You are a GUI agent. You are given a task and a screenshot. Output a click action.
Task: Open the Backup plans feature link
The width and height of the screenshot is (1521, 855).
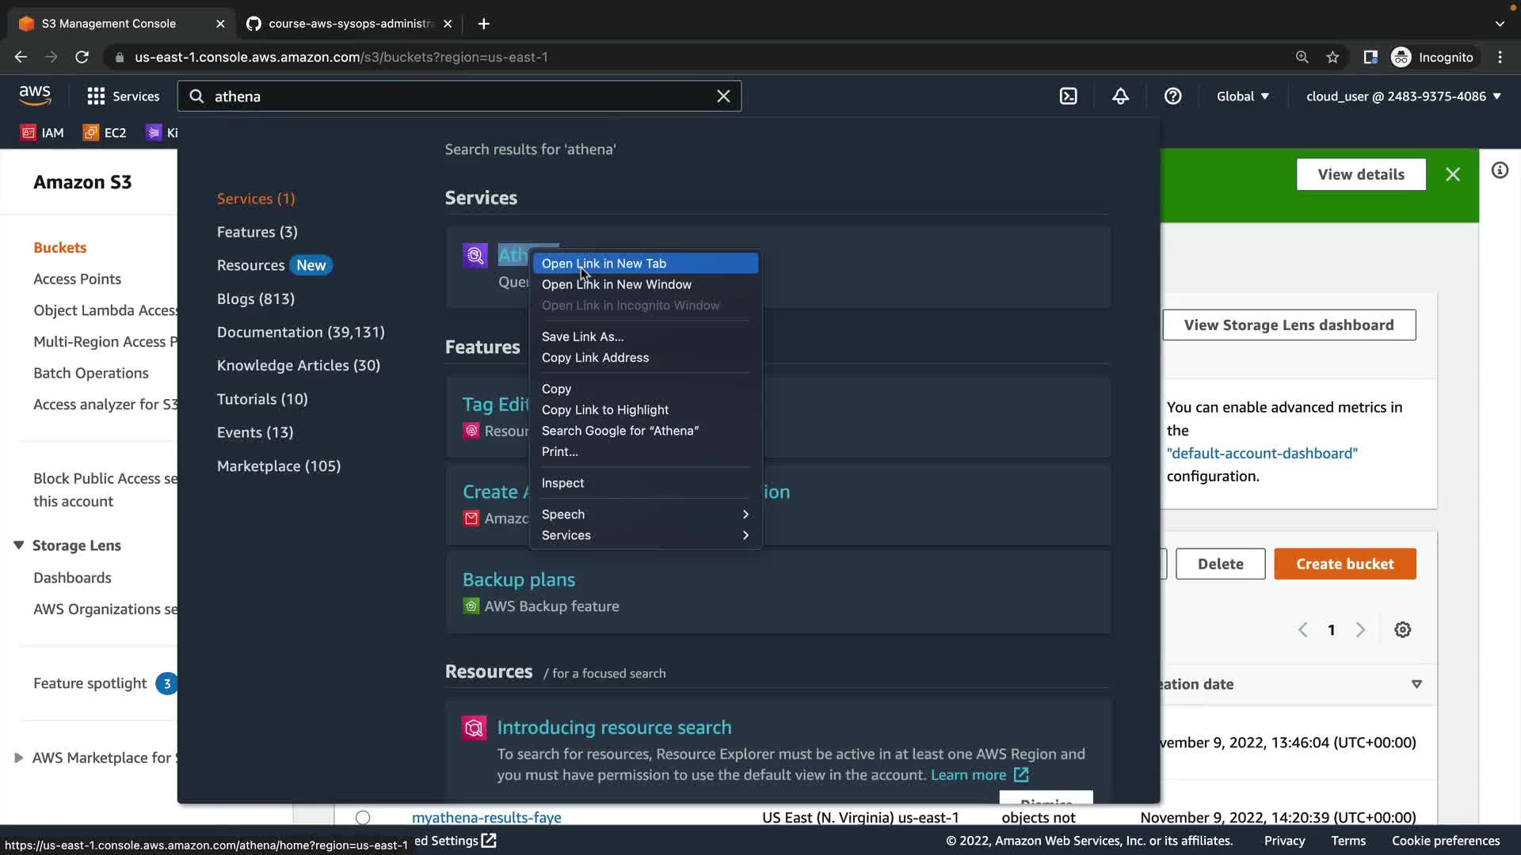click(x=518, y=579)
